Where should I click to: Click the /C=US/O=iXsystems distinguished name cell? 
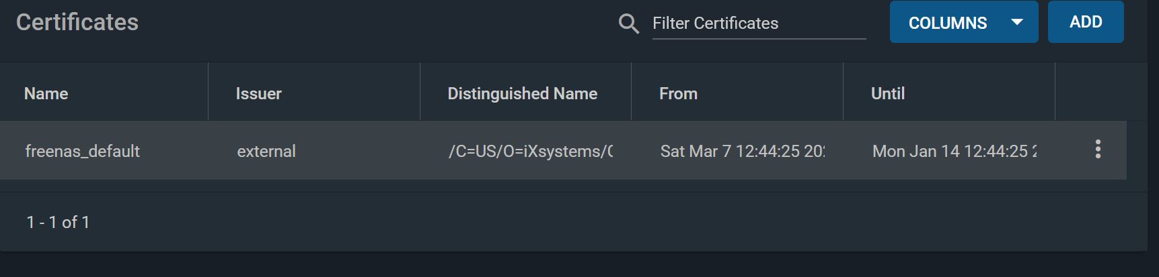click(x=531, y=151)
